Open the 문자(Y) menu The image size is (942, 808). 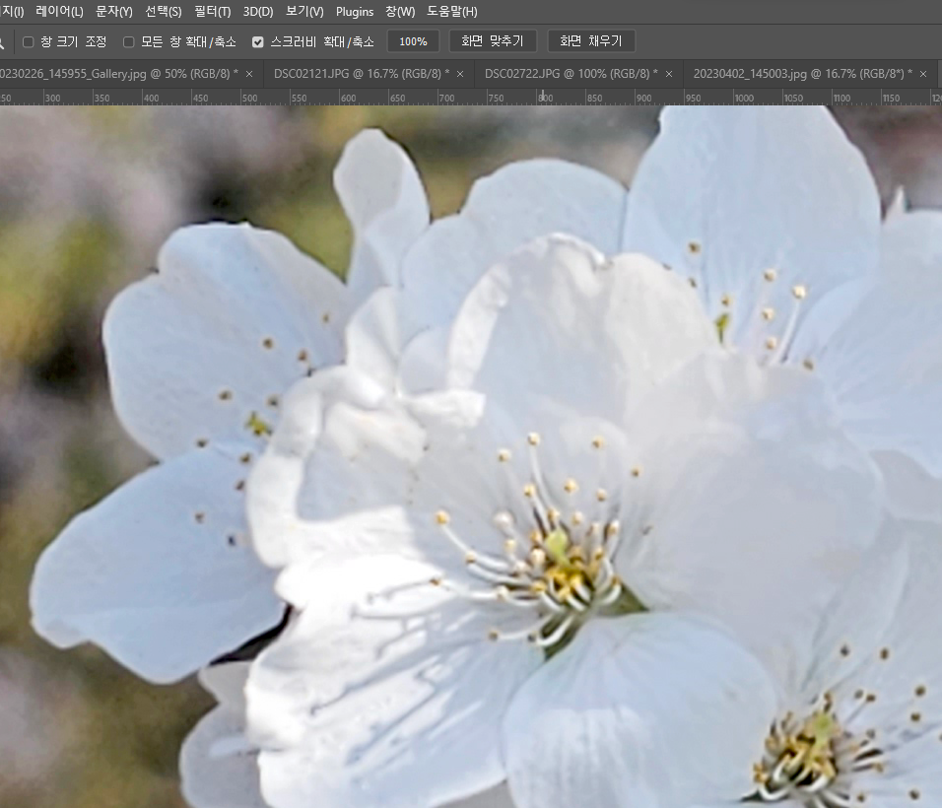(x=114, y=12)
